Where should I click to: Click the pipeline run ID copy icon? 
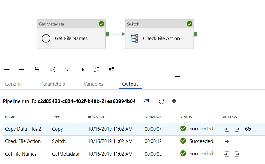pos(146,101)
